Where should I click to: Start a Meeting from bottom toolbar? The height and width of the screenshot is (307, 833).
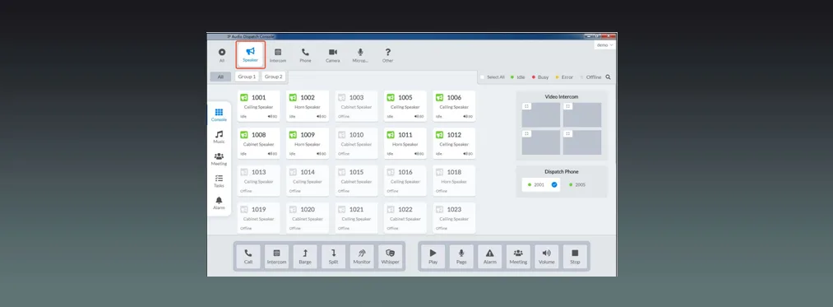coord(518,257)
